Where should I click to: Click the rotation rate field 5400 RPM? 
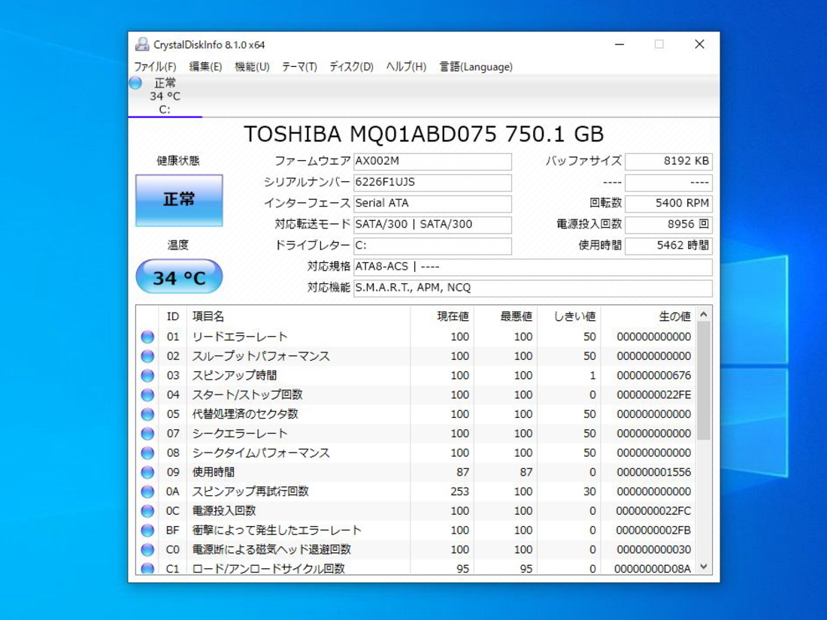click(668, 204)
